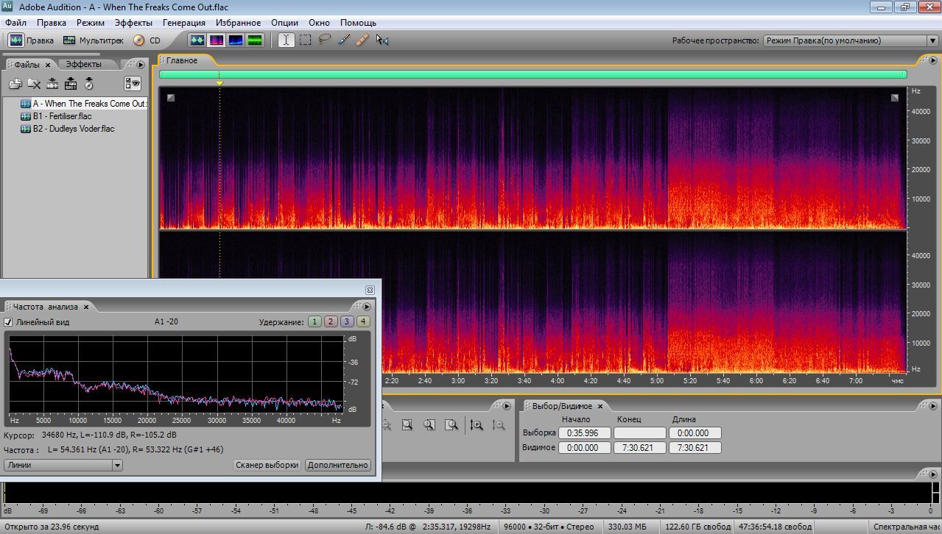Viewport: 942px width, 534px height.
Task: Switch to spectral frequency display
Action: (x=217, y=40)
